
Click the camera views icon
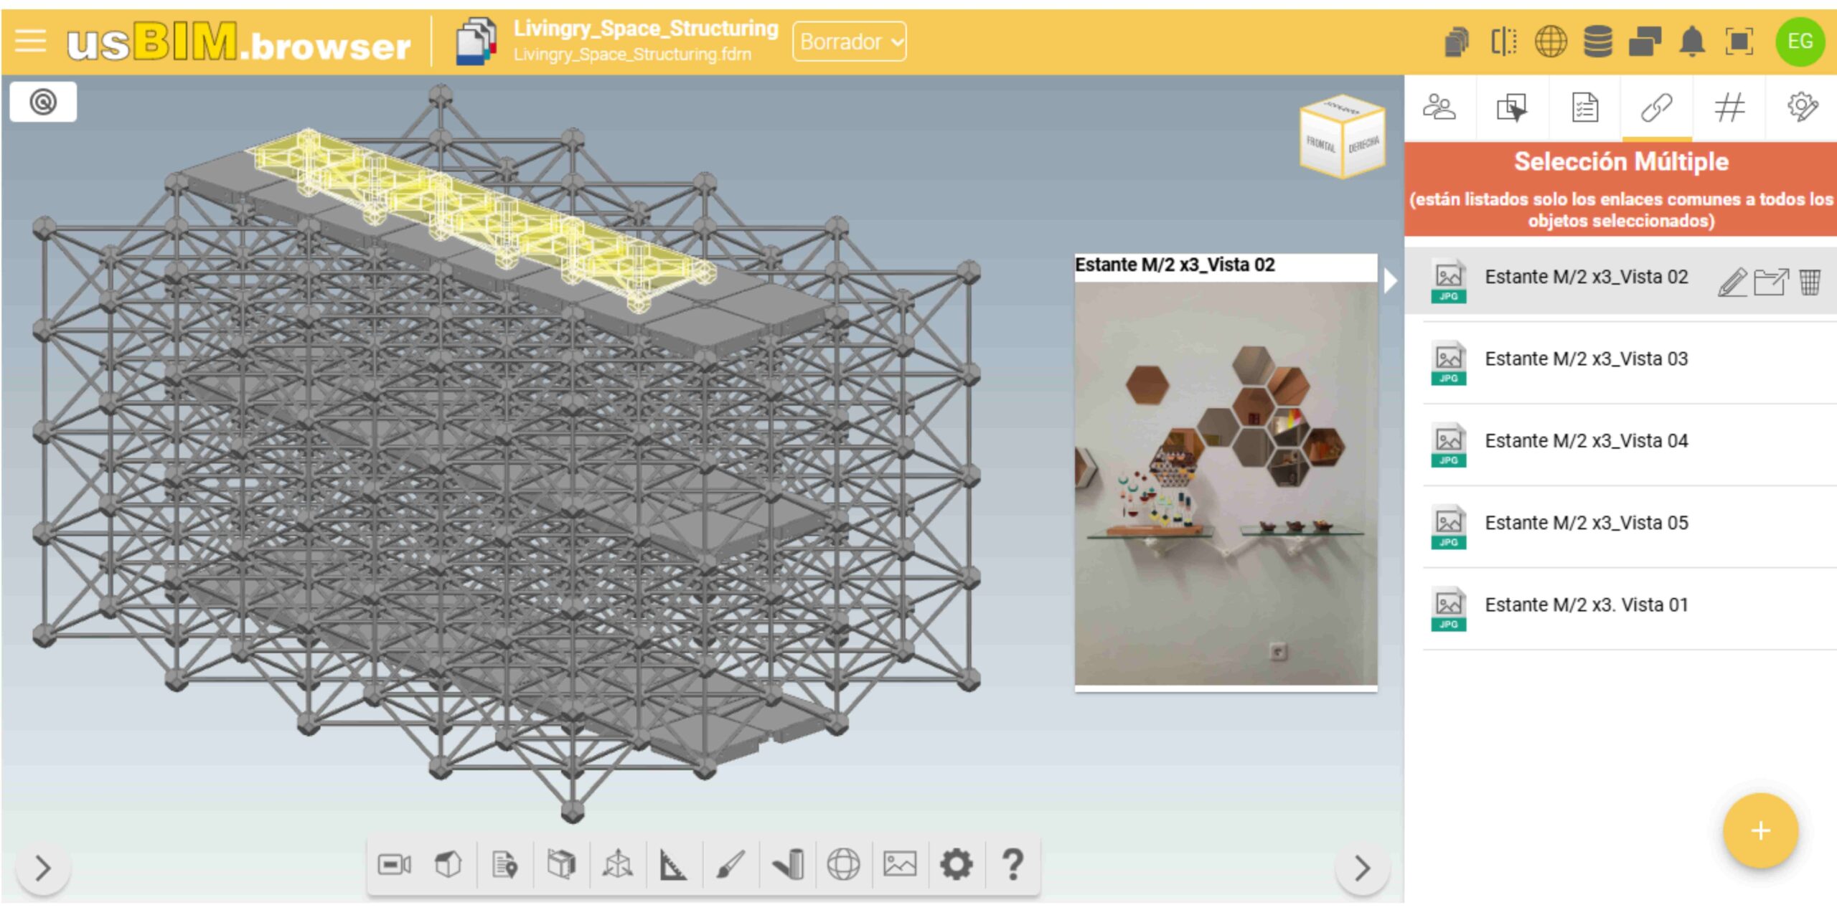(x=394, y=865)
